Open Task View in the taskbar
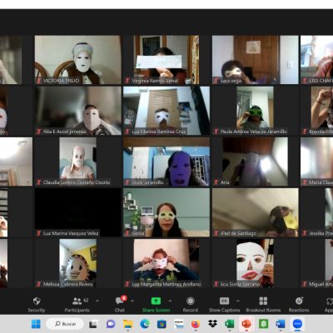The height and width of the screenshot is (333, 333). click(x=93, y=324)
